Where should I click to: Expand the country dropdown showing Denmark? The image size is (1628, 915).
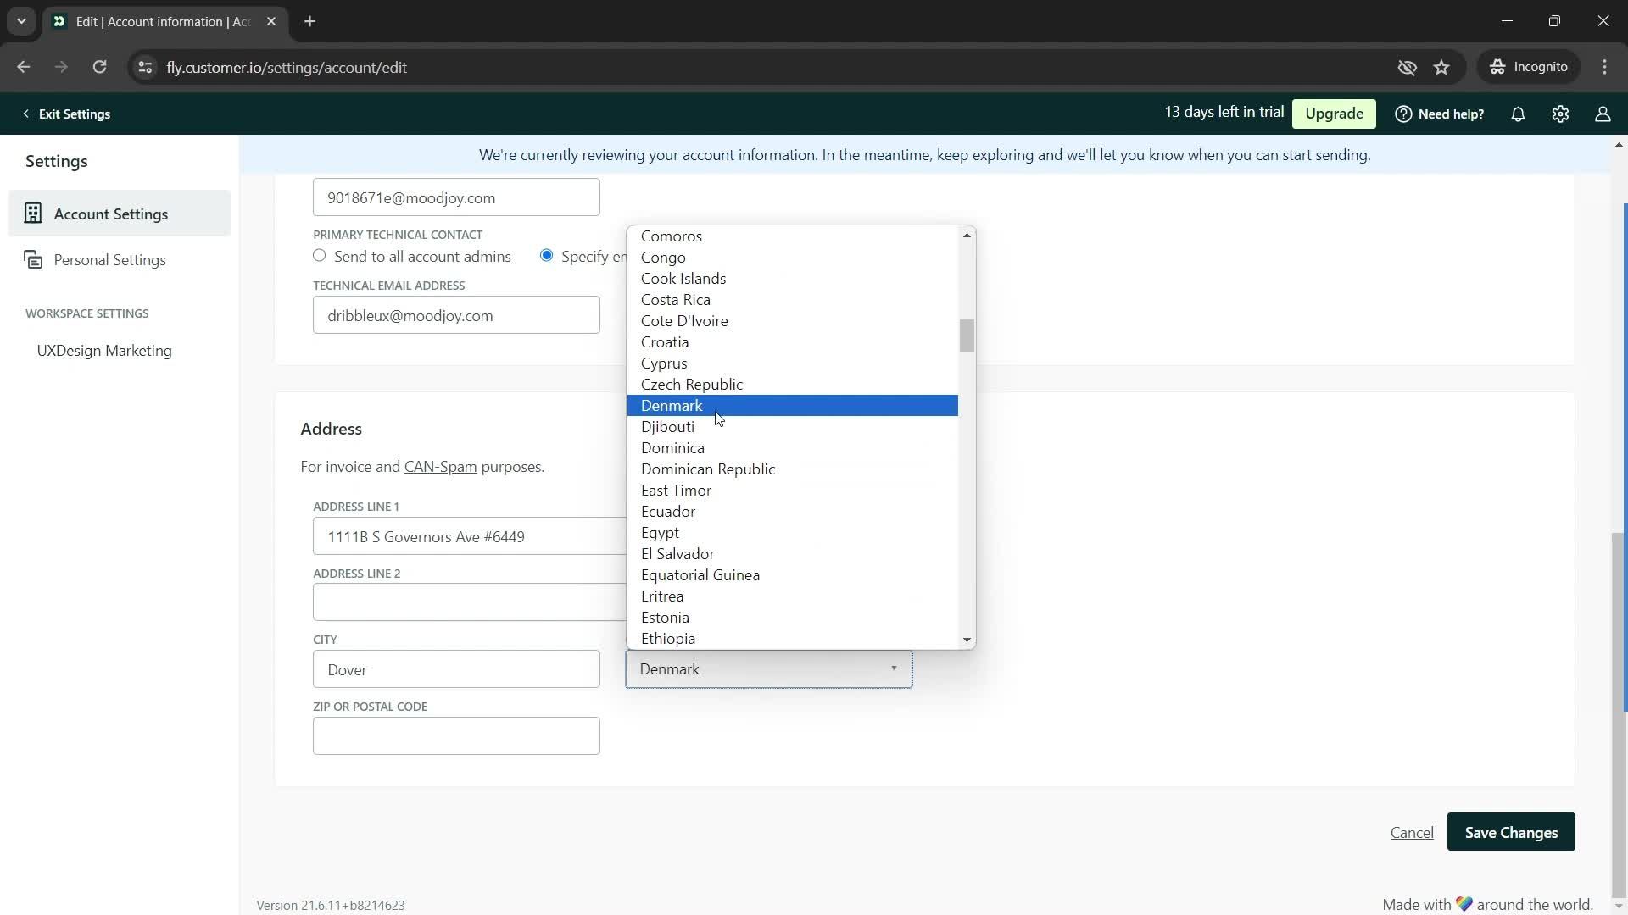tap(769, 668)
